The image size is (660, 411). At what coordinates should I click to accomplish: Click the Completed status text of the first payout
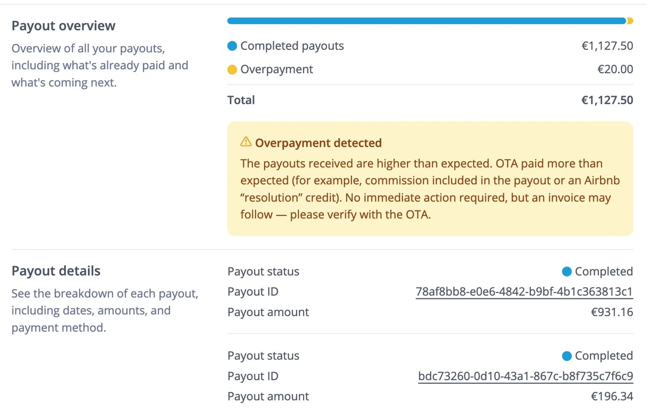(x=604, y=272)
